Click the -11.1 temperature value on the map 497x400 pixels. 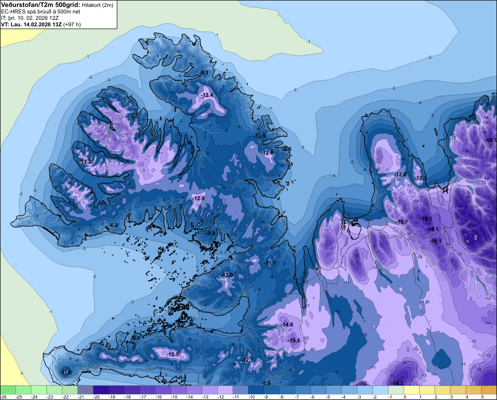click(270, 263)
